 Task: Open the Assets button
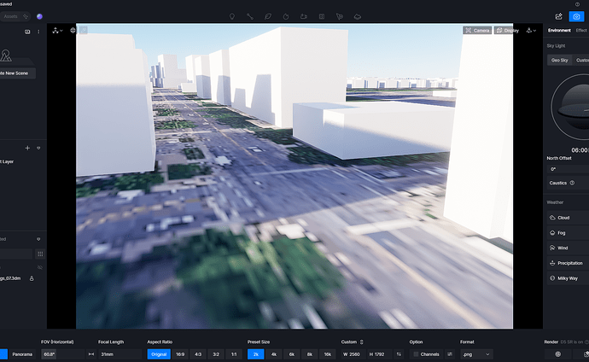pos(15,16)
